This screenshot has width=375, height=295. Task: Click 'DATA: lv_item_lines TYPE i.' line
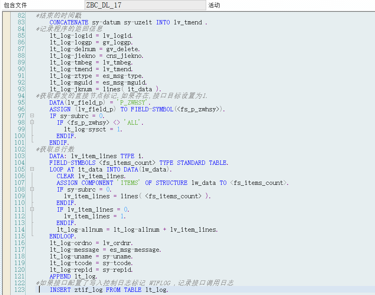(x=96, y=156)
